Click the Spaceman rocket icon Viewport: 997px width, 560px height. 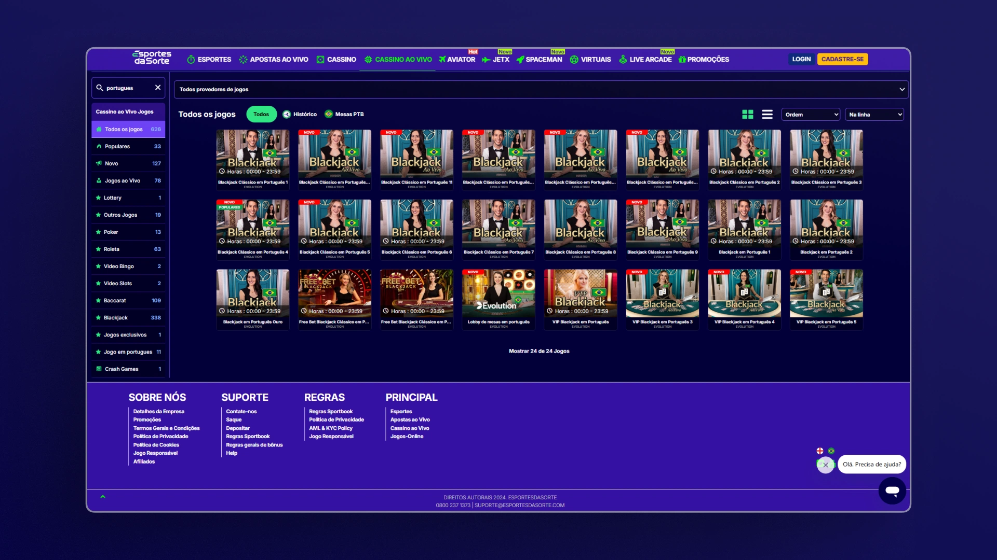click(x=520, y=60)
